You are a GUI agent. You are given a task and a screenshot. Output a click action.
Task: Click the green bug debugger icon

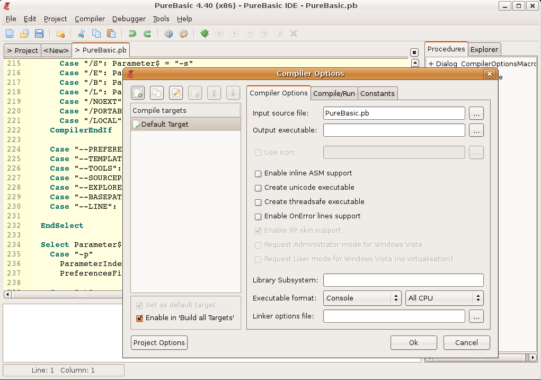point(204,33)
